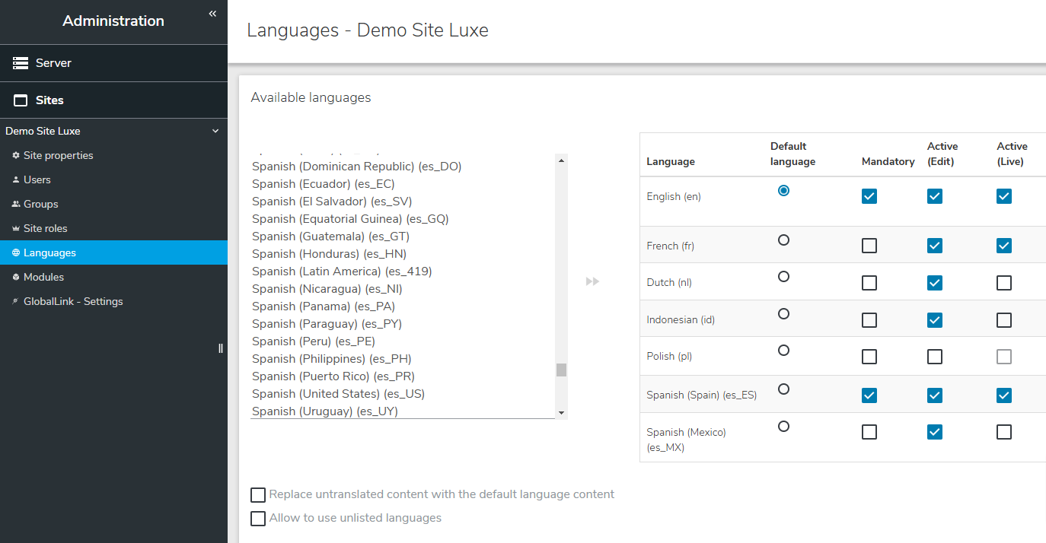Image resolution: width=1046 pixels, height=543 pixels.
Task: Select the Languages entry in the sidebar
Action: click(x=49, y=252)
